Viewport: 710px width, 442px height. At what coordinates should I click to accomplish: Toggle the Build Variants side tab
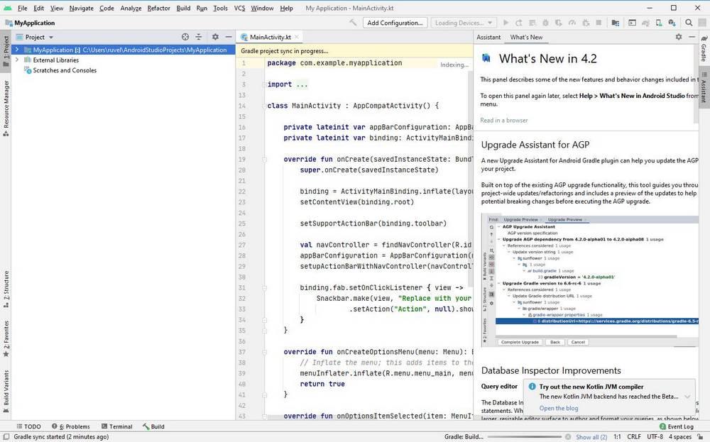6,392
